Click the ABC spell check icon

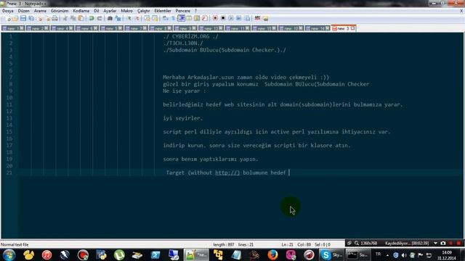click(x=257, y=18)
